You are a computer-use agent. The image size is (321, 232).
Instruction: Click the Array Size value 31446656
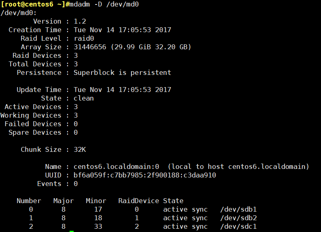tap(90, 47)
